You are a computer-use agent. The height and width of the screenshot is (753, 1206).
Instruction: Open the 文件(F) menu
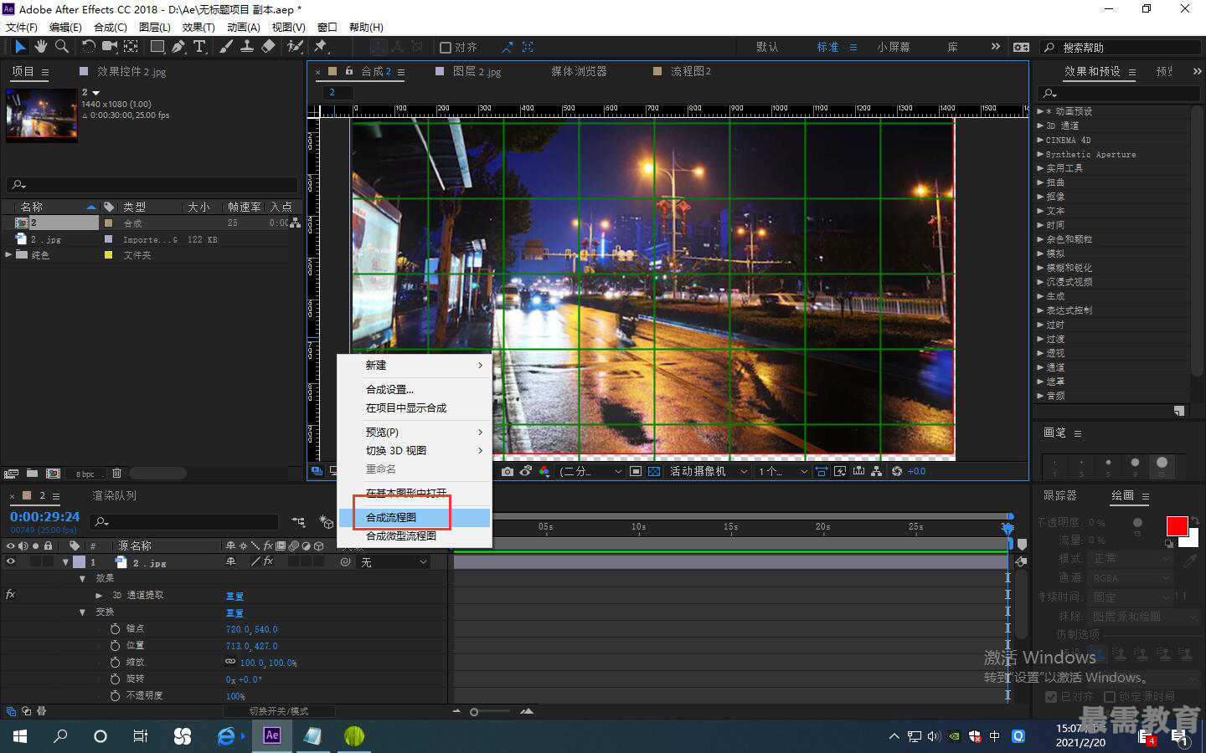pos(22,27)
